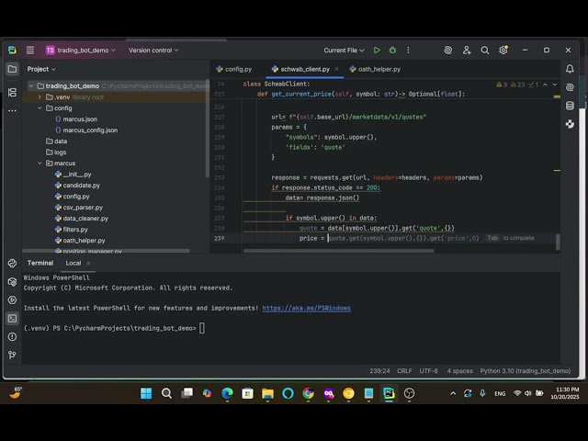Close the Local terminal tab

point(88,264)
